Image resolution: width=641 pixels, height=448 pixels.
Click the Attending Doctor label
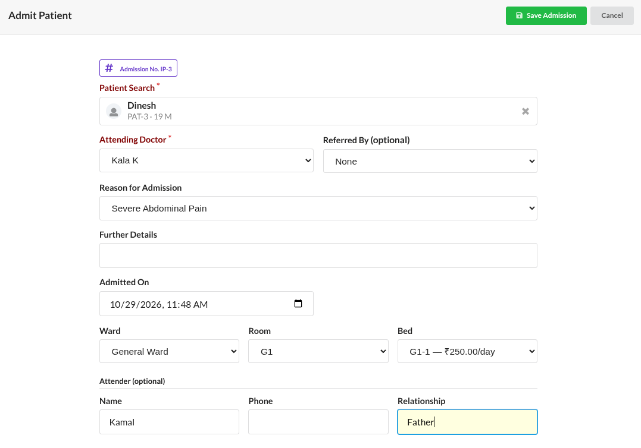[133, 140]
